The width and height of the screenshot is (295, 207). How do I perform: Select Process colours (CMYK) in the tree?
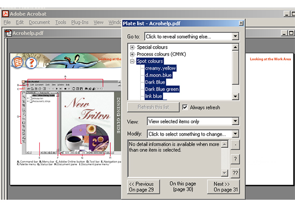[161, 54]
